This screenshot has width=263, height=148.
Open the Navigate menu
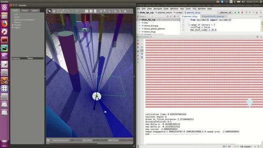point(158,9)
